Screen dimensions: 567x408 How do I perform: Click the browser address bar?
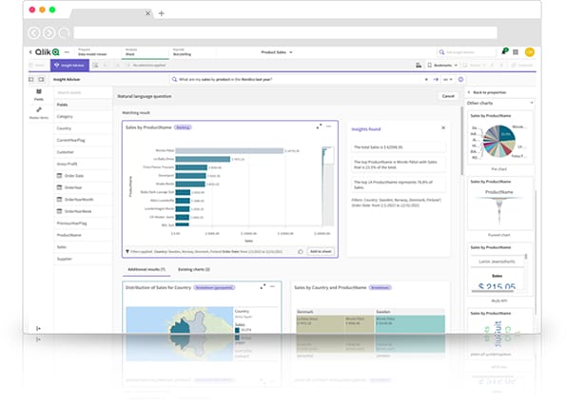pyautogui.click(x=285, y=33)
